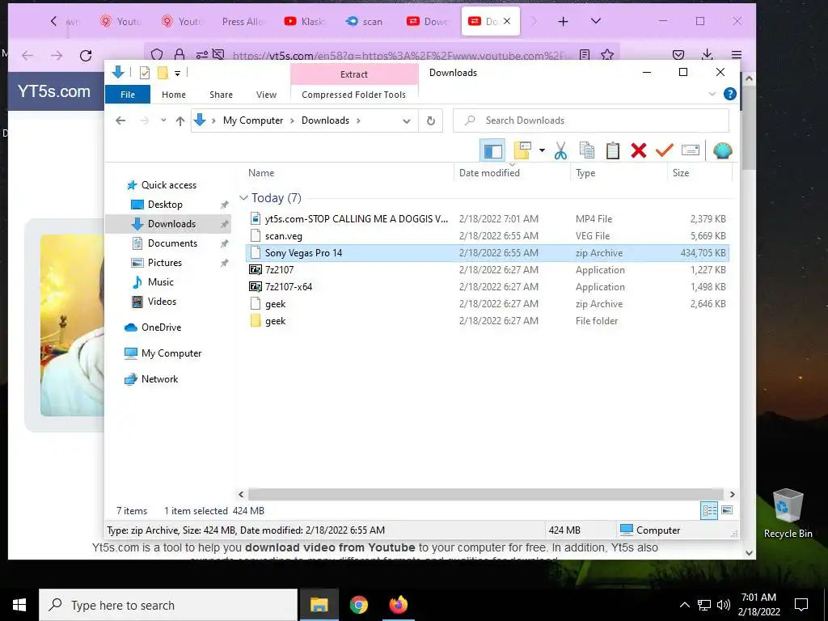Viewport: 828px width, 621px height.
Task: Sort by Size column header
Action: 699,173
